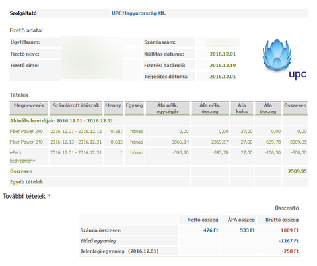
Task: Select the Kiállítás dátuma value 2016.12.01
Action: click(x=223, y=54)
